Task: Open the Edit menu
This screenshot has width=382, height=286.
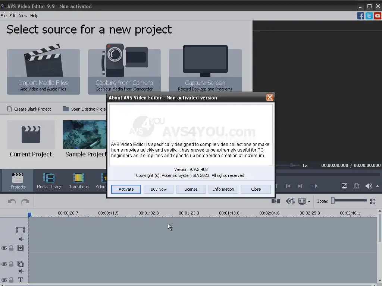Action: [13, 16]
